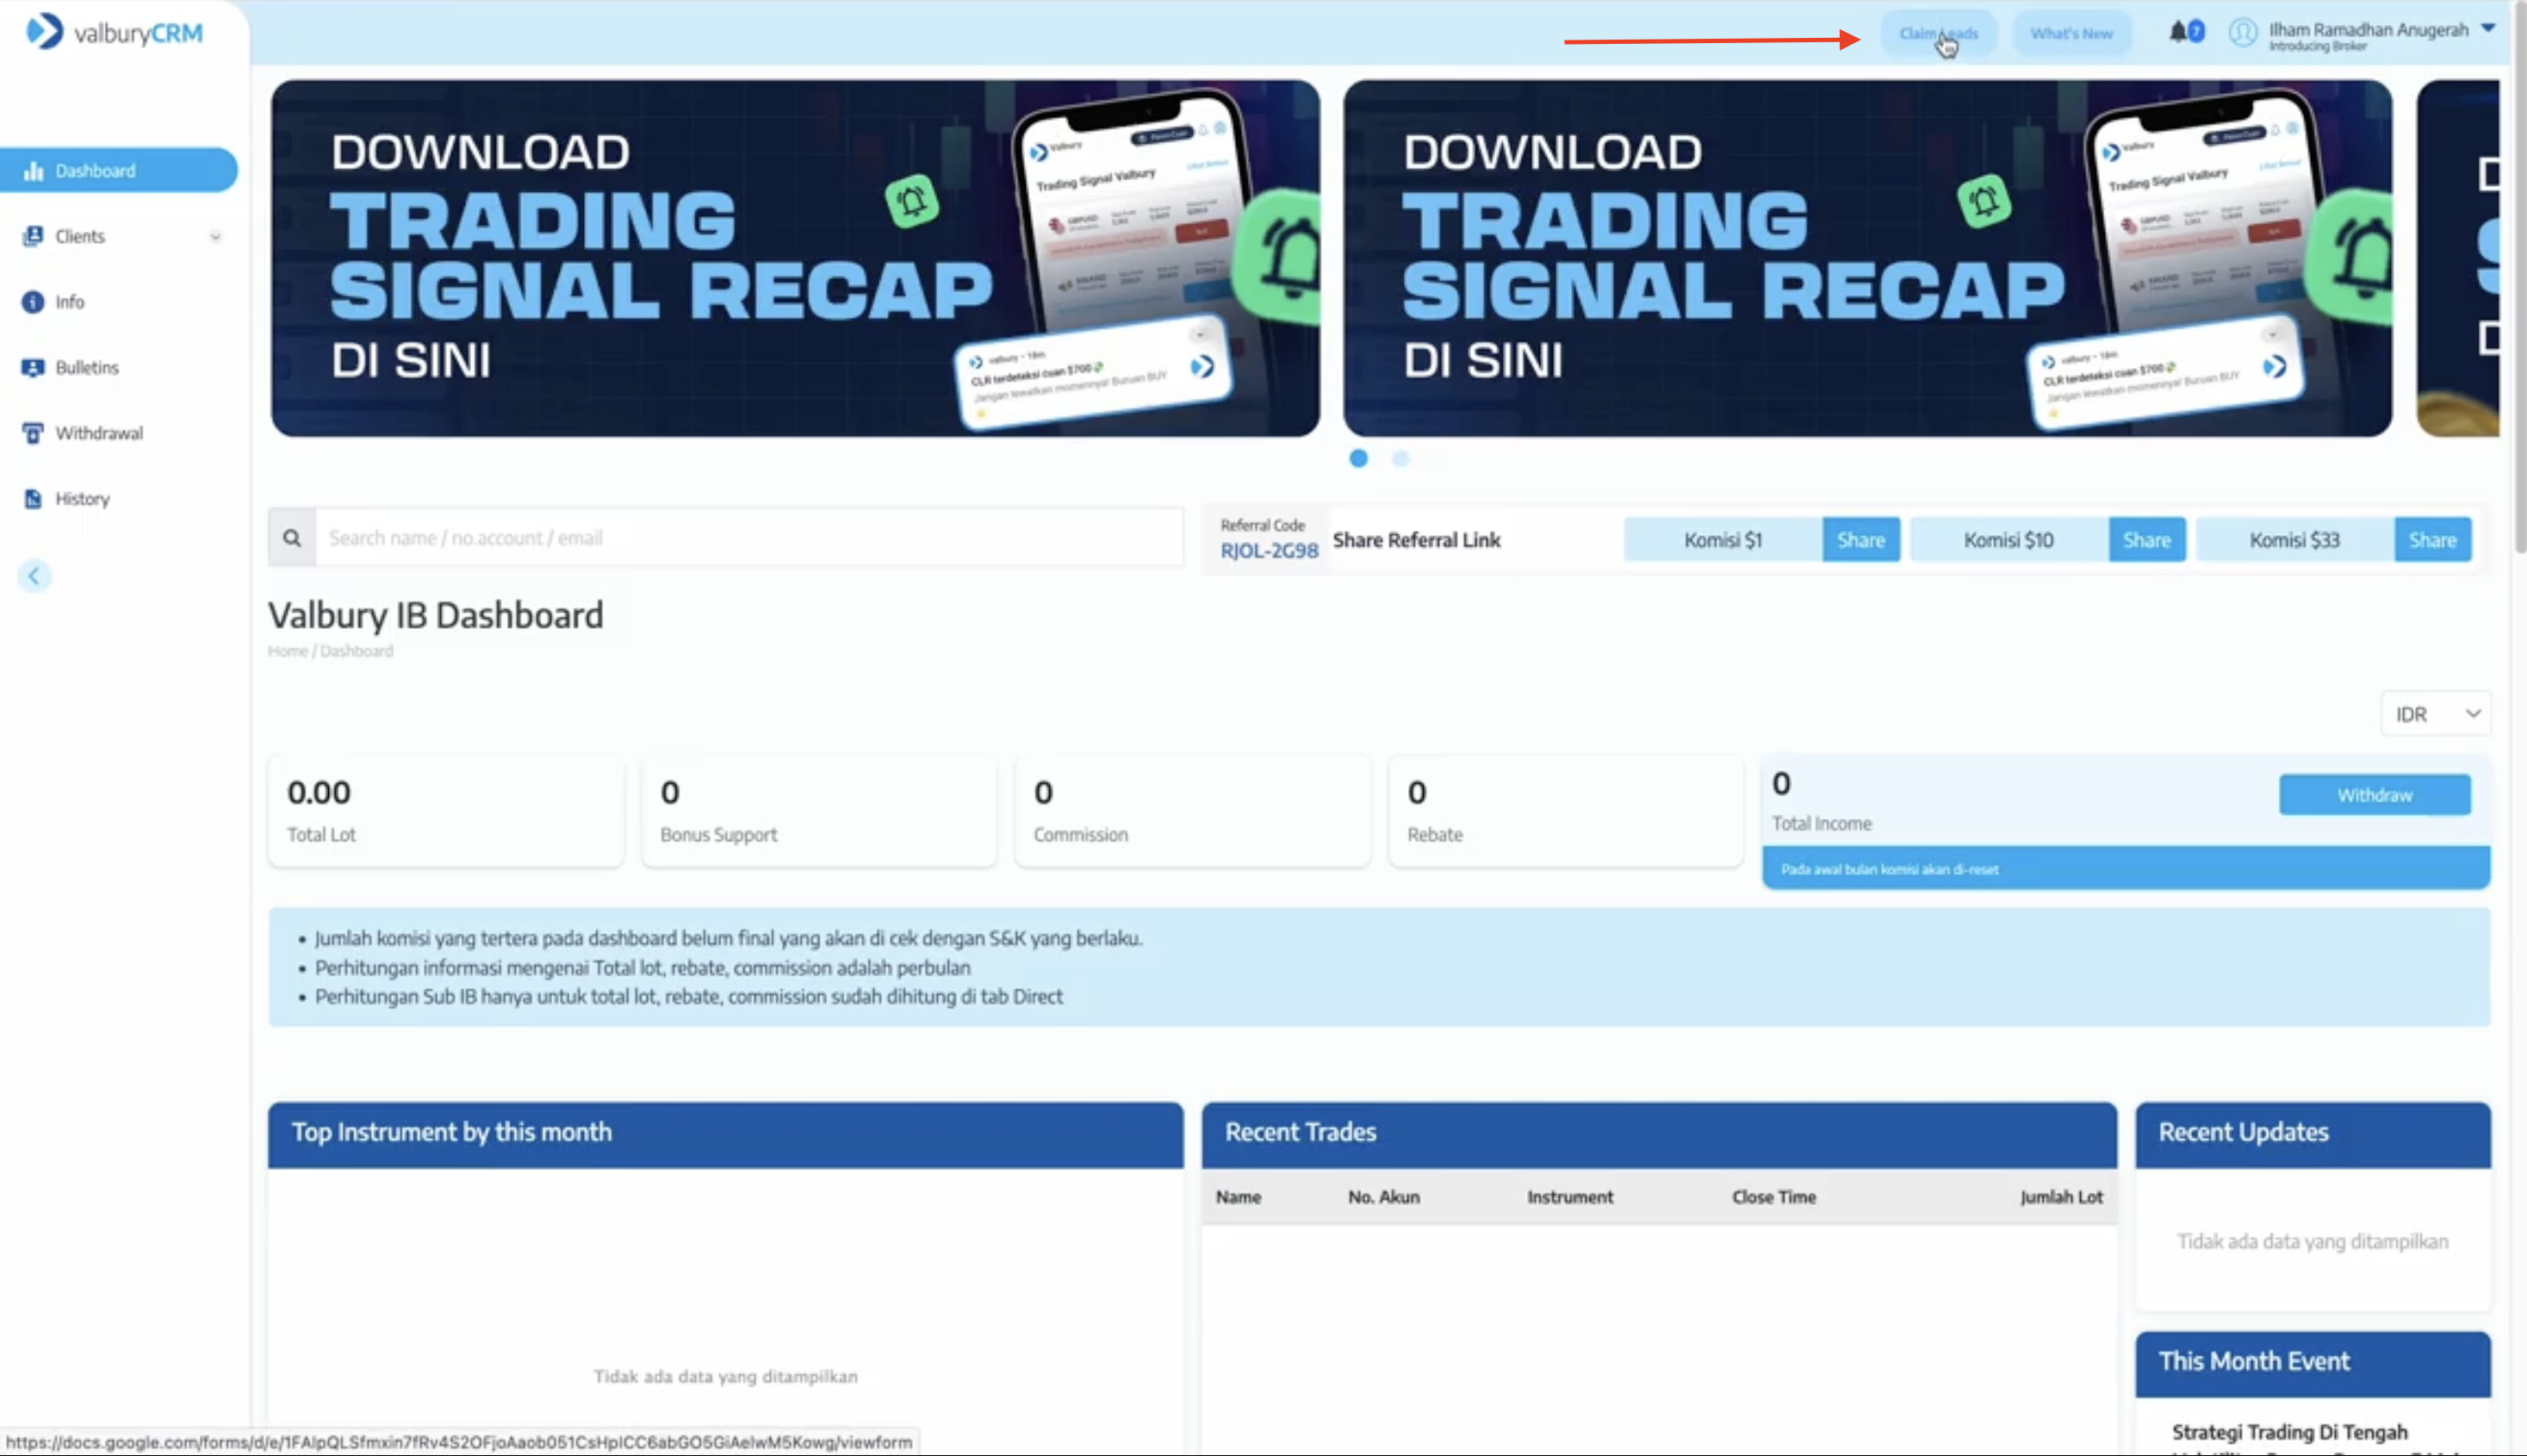Open notifications bell icon

point(2177,32)
